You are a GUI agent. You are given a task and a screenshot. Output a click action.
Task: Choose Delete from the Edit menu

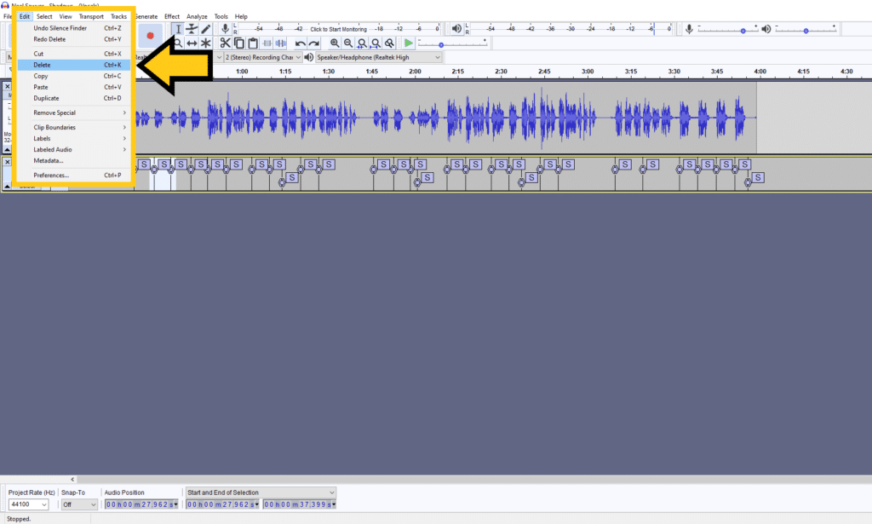[43, 65]
